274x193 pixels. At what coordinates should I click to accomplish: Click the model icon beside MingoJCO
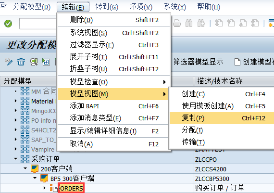pyautogui.click(x=25, y=111)
